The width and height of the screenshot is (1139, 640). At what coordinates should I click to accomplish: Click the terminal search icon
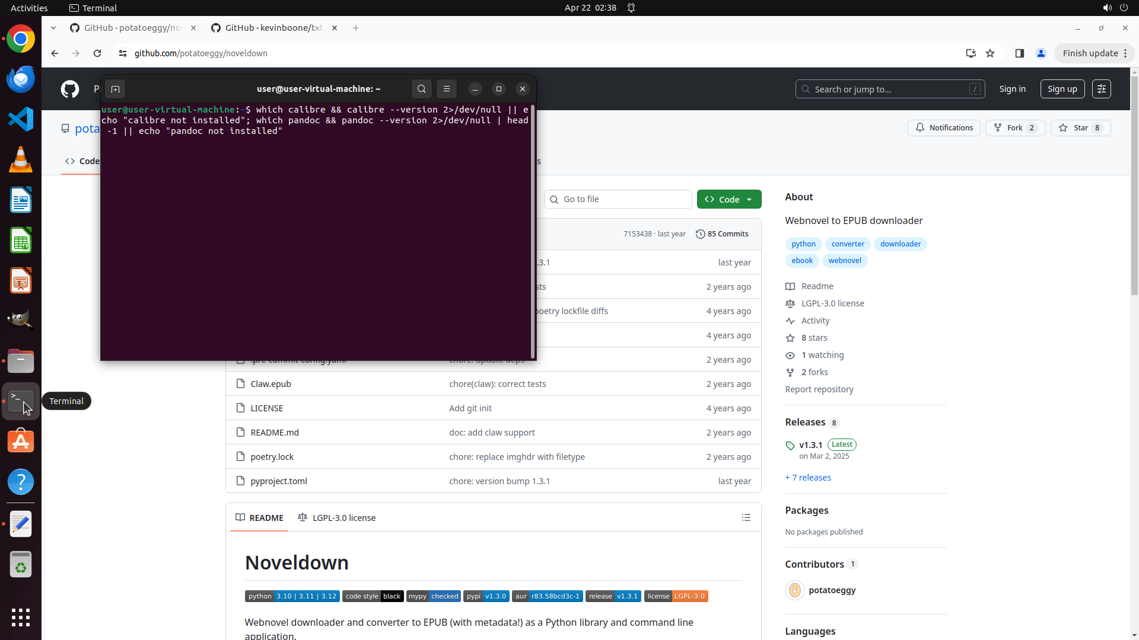coord(421,89)
